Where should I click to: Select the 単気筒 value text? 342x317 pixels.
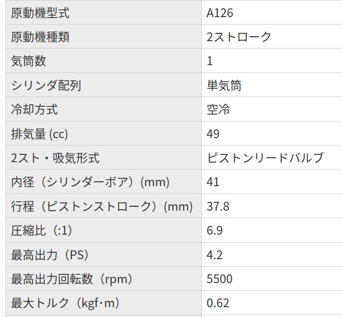[x=224, y=86]
